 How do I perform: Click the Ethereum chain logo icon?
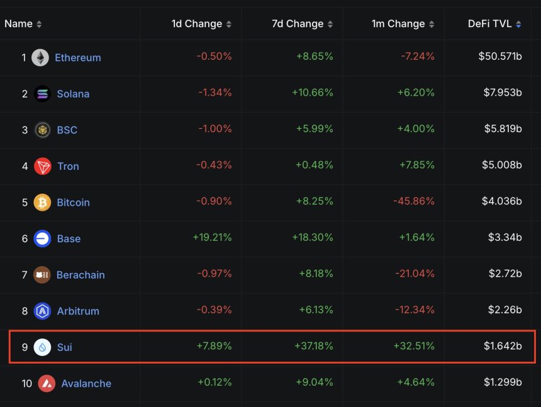(40, 58)
